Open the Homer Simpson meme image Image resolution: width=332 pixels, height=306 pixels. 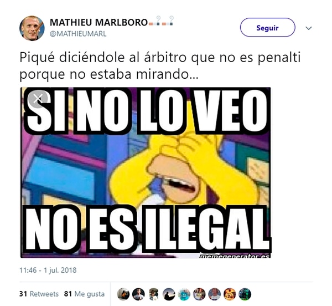146,172
